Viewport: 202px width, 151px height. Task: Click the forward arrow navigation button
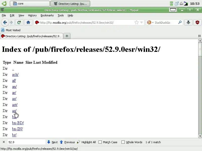(11, 23)
